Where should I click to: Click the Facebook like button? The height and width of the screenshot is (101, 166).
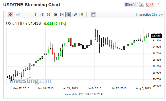[x=131, y=5]
